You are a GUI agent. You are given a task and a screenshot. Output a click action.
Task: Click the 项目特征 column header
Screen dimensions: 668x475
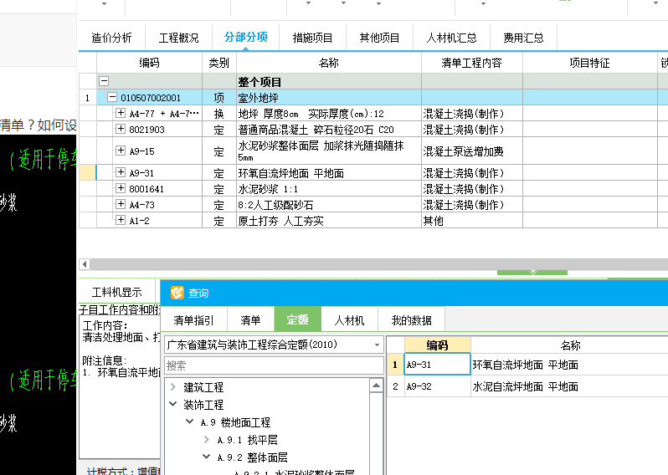pos(589,63)
